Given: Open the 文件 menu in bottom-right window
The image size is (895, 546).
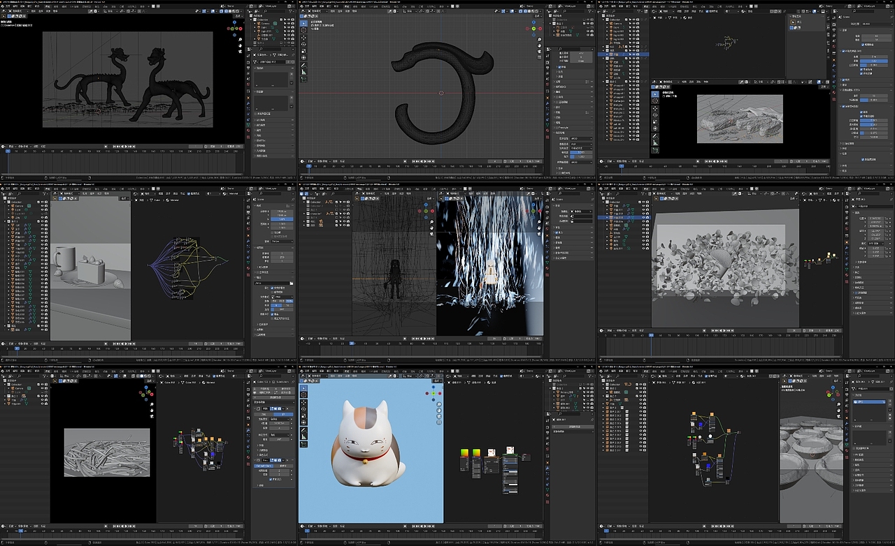Looking at the screenshot, I should coord(607,370).
